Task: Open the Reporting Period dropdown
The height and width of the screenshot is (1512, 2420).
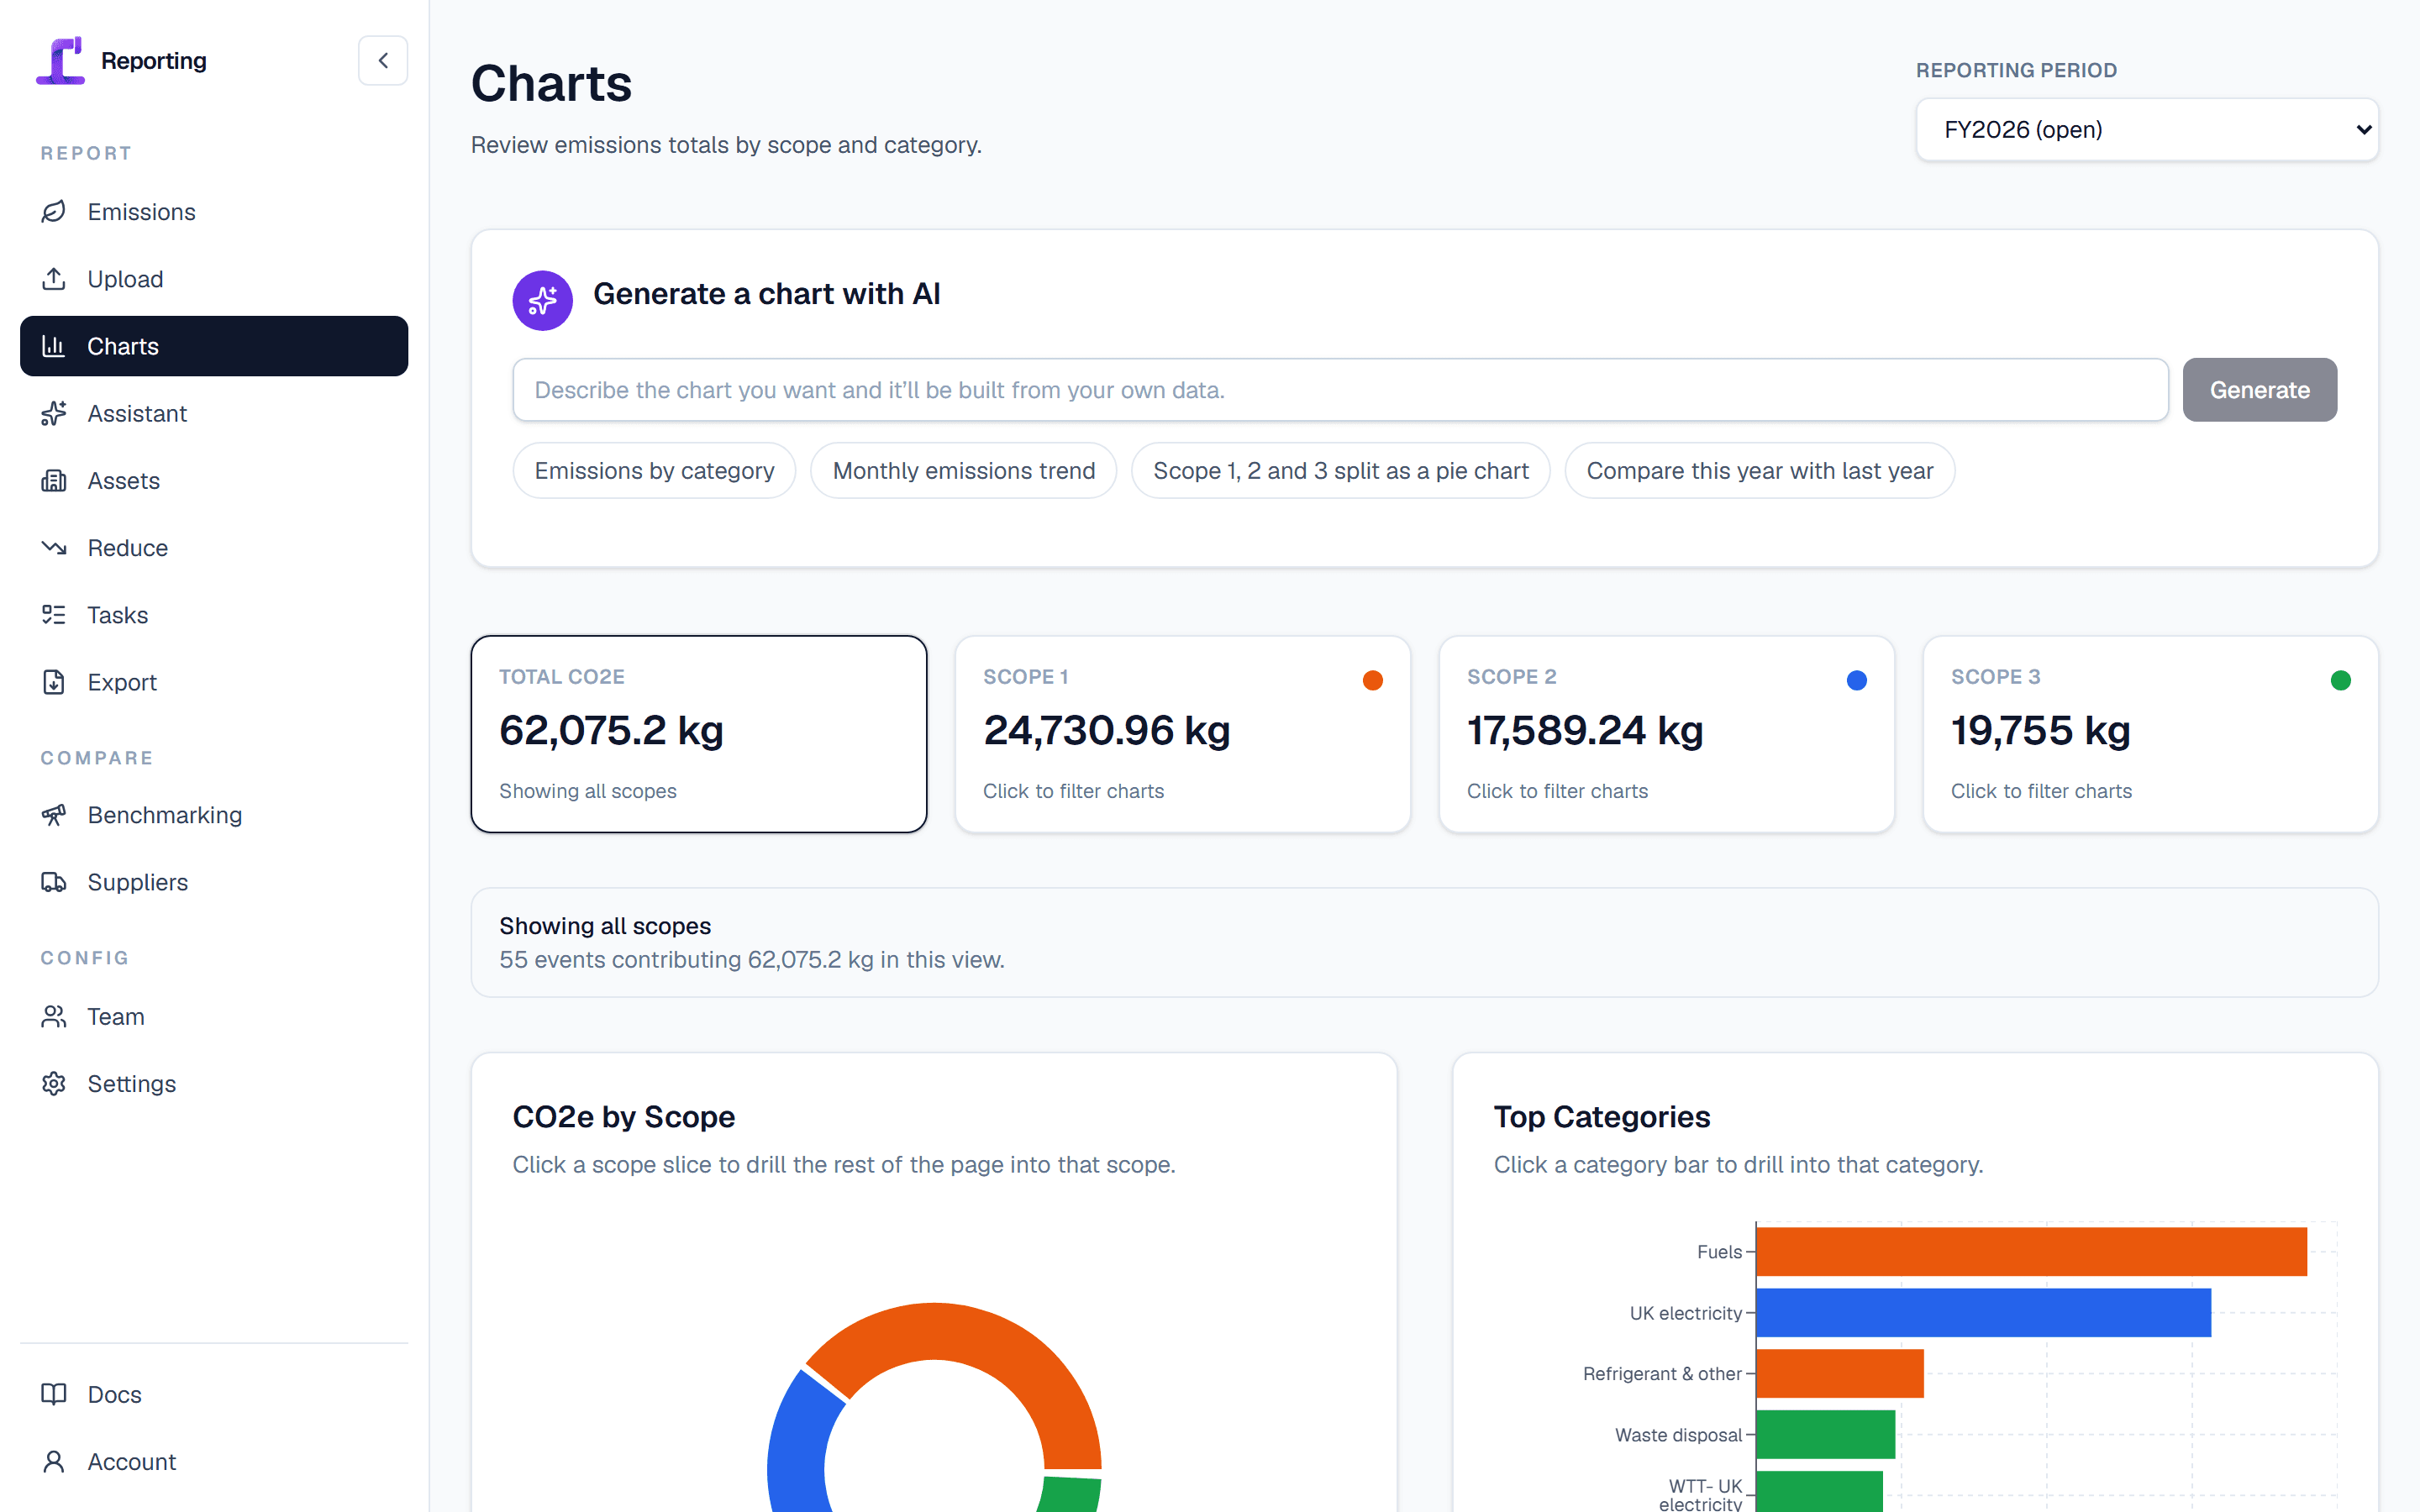Action: (x=2147, y=129)
